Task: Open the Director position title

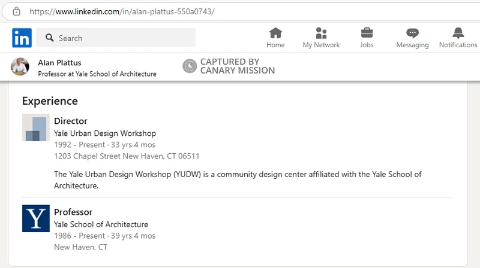Action: tap(71, 121)
